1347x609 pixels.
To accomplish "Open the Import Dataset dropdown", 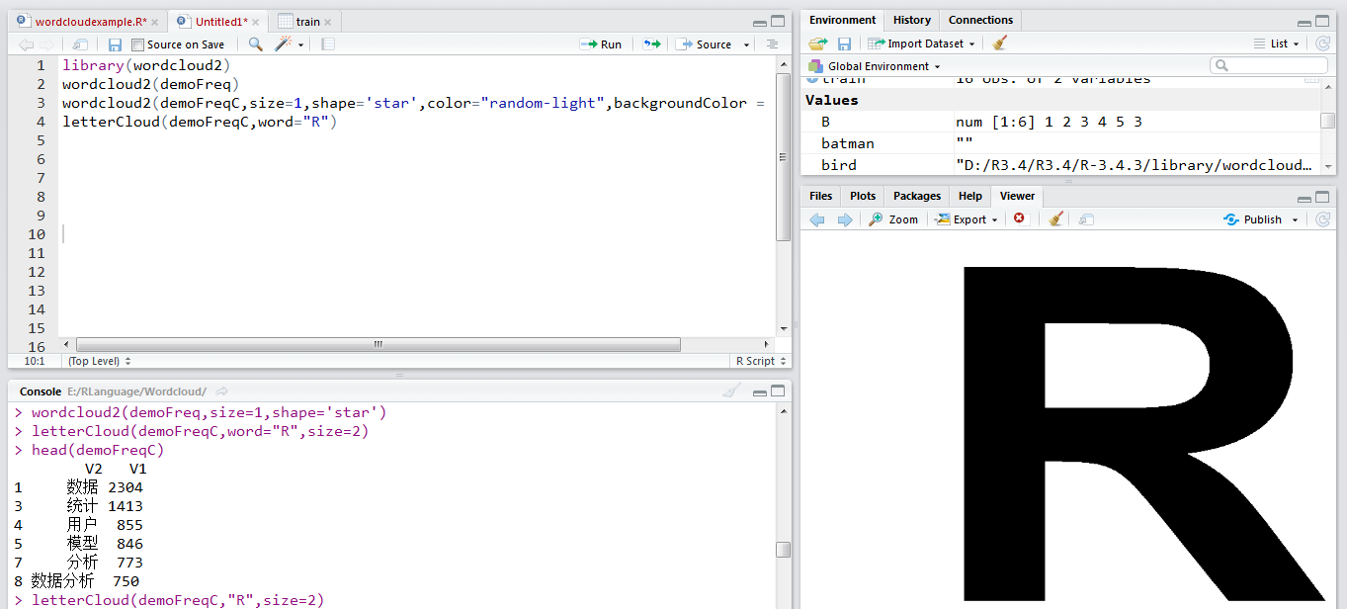I will click(921, 43).
